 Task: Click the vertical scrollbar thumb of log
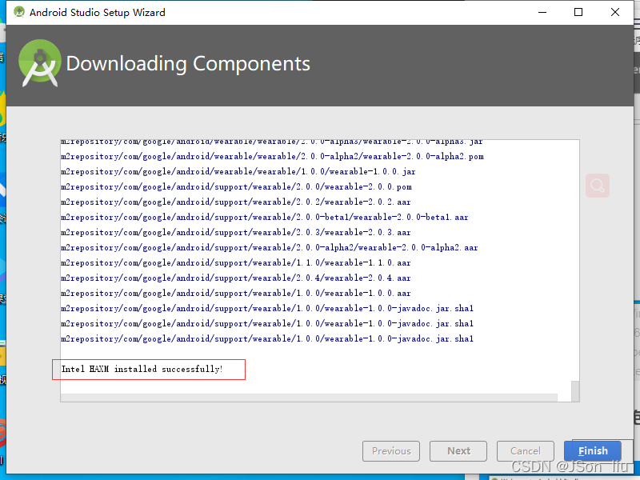coord(575,391)
